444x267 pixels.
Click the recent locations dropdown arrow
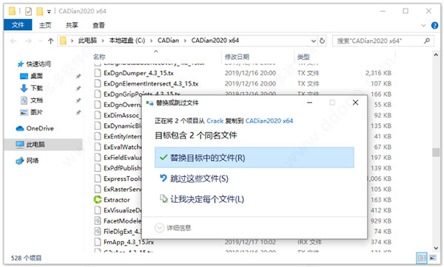coord(40,41)
